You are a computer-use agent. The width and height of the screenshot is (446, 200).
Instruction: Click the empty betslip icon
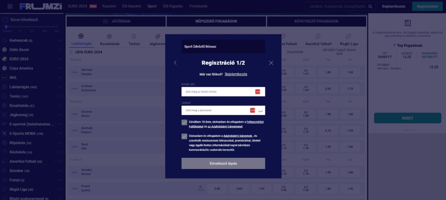pyautogui.click(x=408, y=23)
